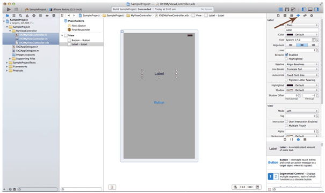This screenshot has width=325, height=193.
Task: Click the Lines stepper control
Action: 317,50
